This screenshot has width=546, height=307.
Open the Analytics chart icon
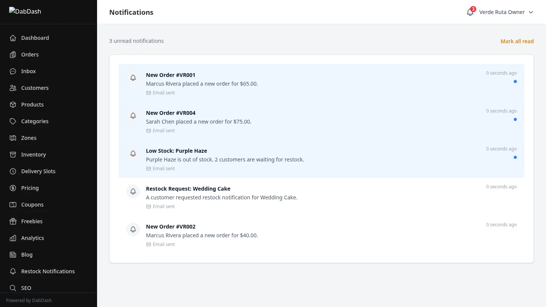(13, 238)
